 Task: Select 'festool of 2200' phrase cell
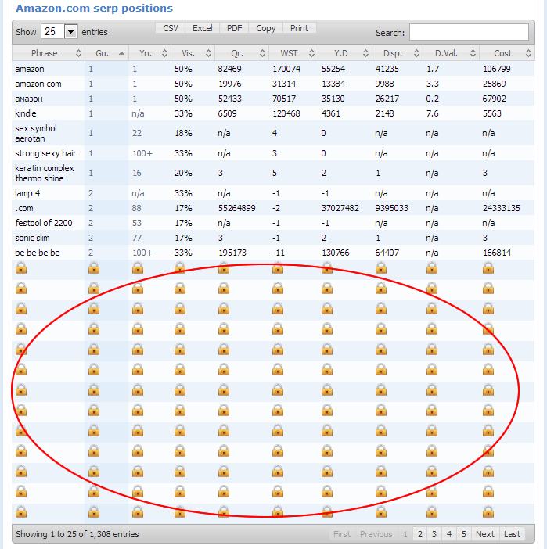49,223
